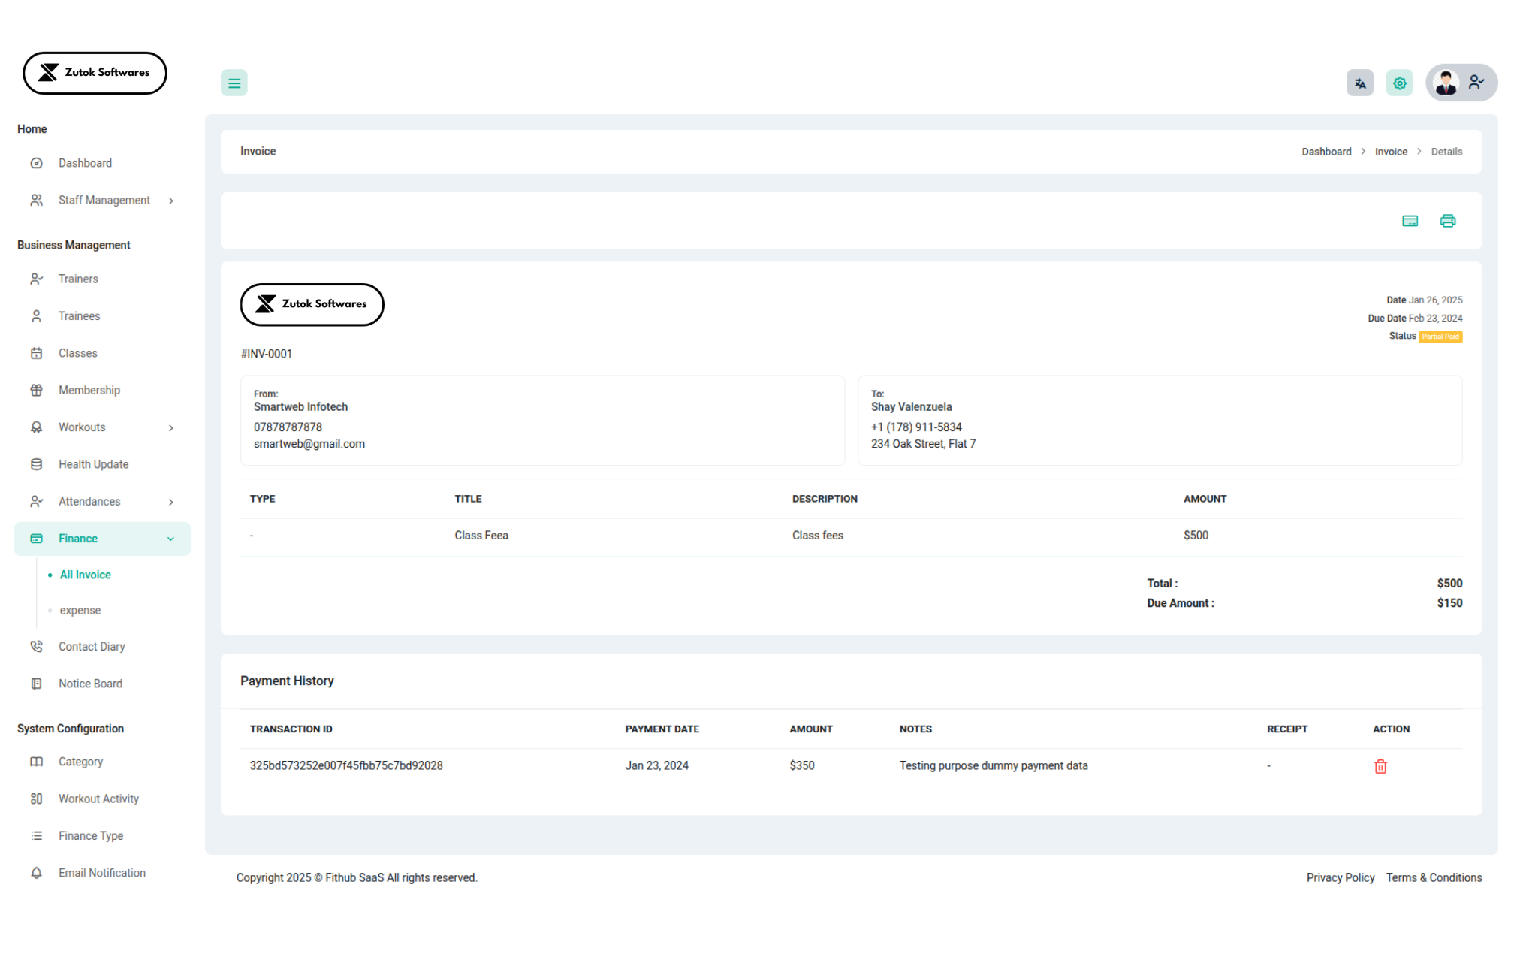Open the Privacy Policy footer link
Image resolution: width=1514 pixels, height=954 pixels.
1340,877
